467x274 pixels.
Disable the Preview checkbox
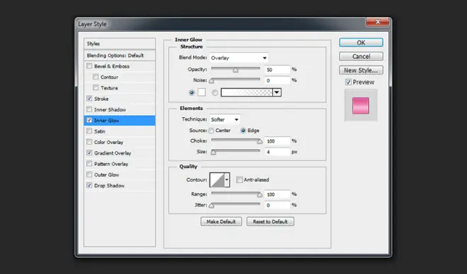348,82
